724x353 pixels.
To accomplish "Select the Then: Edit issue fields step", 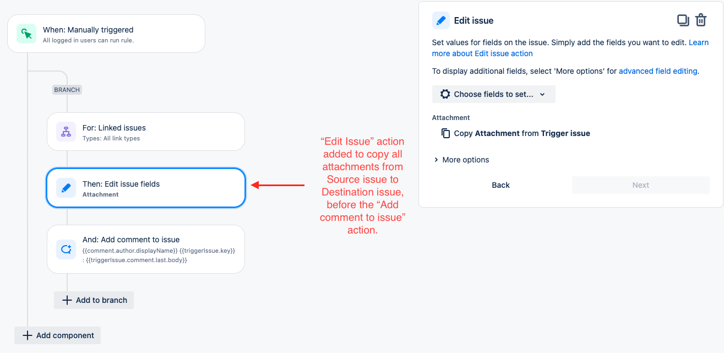I will pyautogui.click(x=145, y=187).
